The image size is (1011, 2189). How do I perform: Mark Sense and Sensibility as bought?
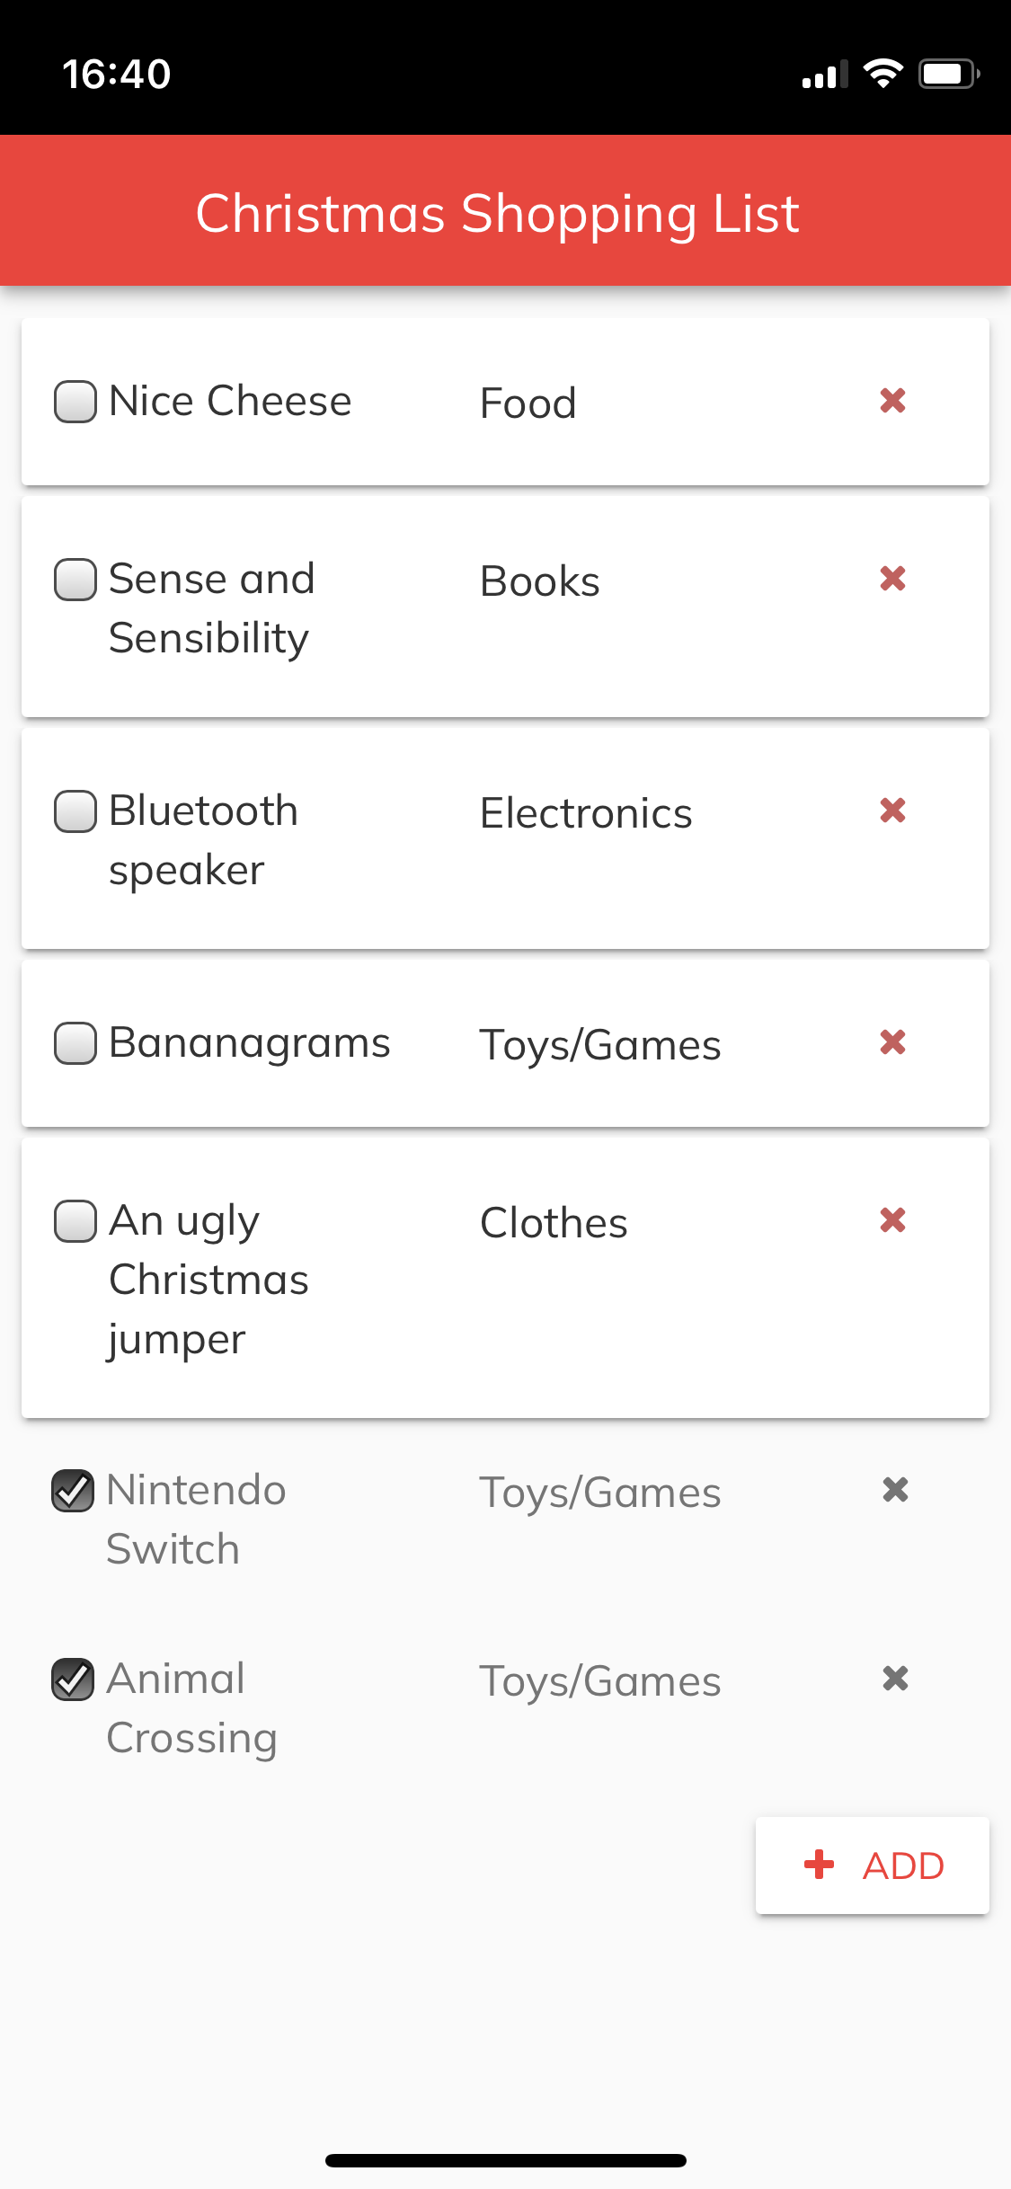click(x=75, y=580)
